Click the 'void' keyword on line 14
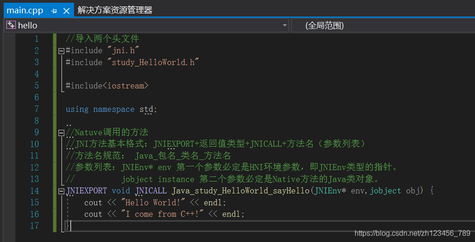475x242 pixels. coord(121,191)
